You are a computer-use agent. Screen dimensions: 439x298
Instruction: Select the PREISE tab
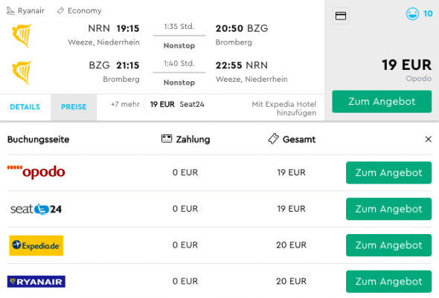click(x=74, y=107)
